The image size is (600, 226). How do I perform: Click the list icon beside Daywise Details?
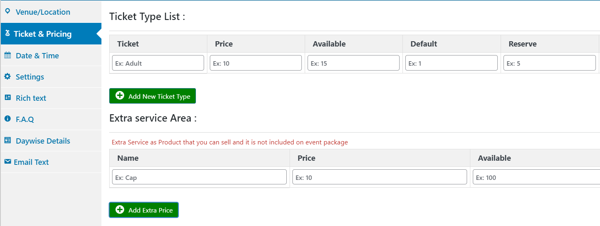coord(7,140)
